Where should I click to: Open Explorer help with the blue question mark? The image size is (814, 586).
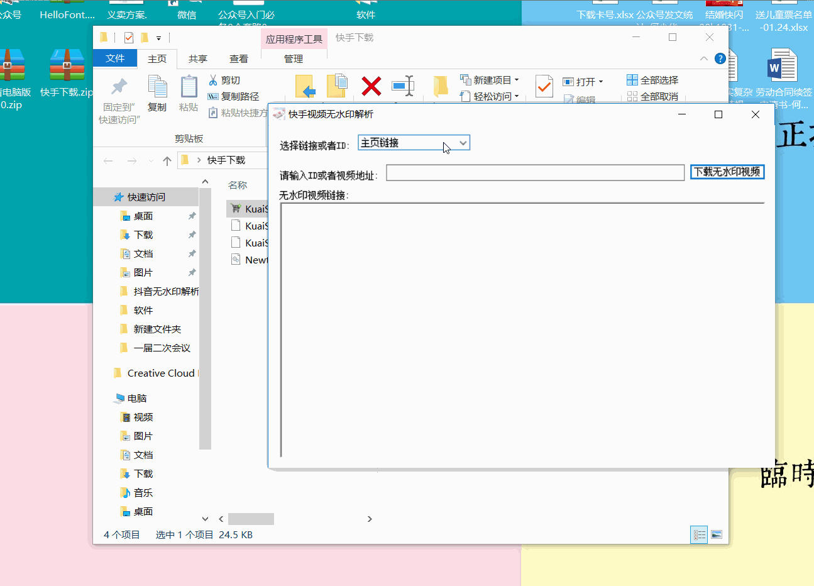[x=720, y=58]
